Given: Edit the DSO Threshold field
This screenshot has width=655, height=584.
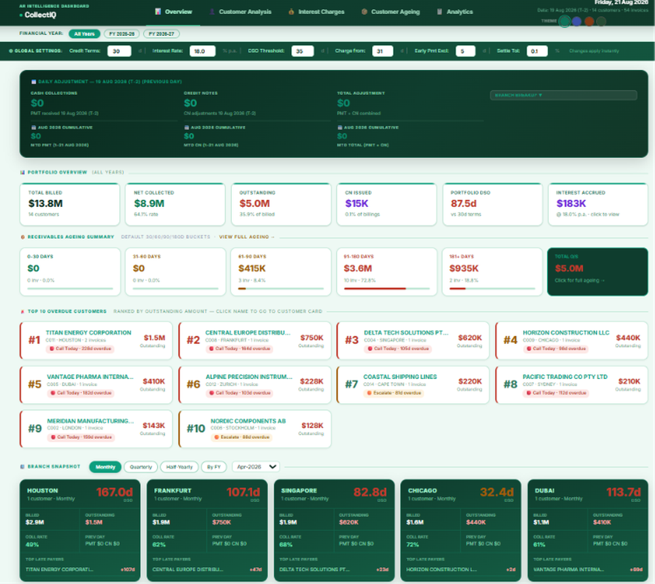Looking at the screenshot, I should coord(303,51).
